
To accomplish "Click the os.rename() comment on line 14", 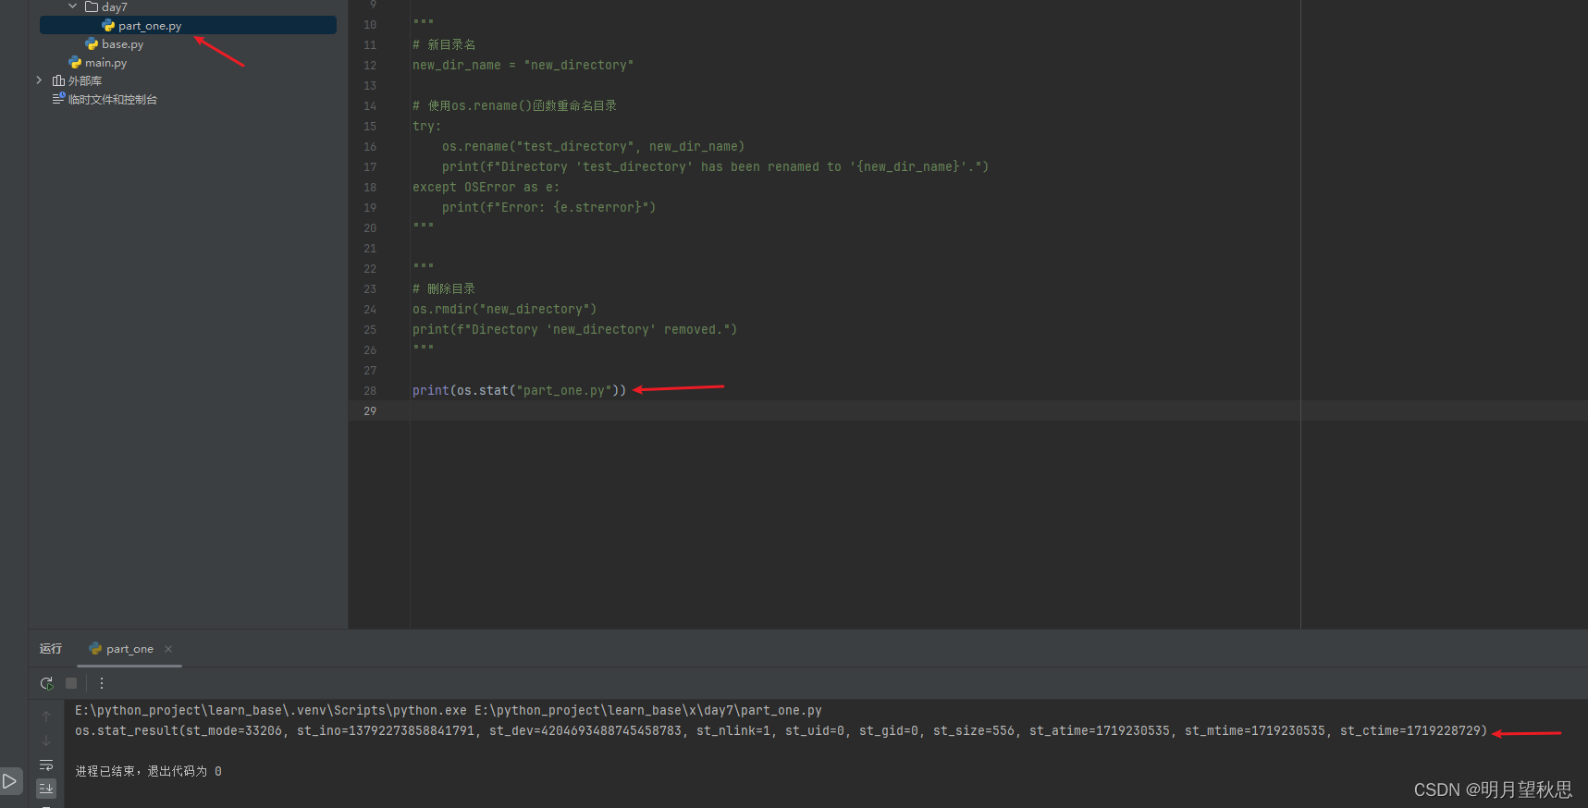I will (x=515, y=105).
